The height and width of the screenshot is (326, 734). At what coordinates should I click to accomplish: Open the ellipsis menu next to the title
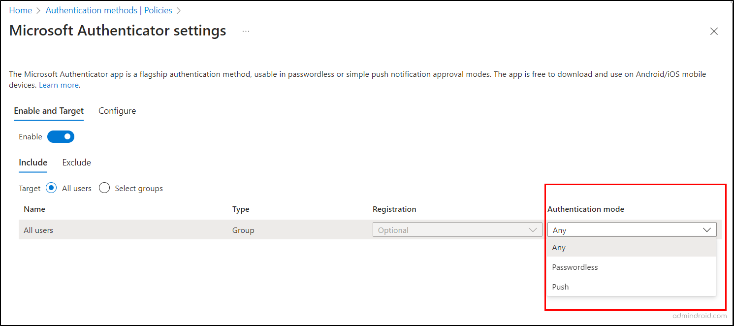246,31
